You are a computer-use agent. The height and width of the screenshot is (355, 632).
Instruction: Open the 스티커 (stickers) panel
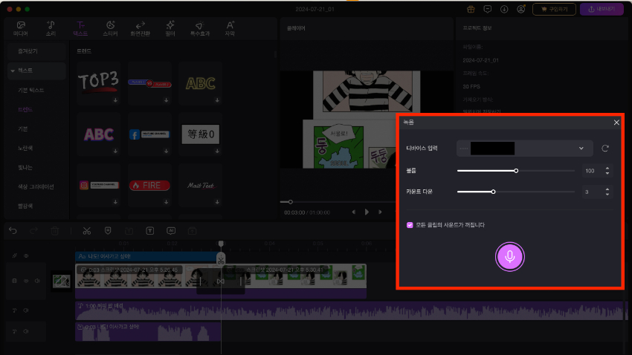(x=111, y=28)
